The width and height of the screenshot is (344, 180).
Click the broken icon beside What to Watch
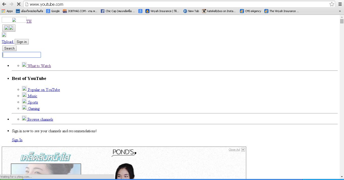24,65
